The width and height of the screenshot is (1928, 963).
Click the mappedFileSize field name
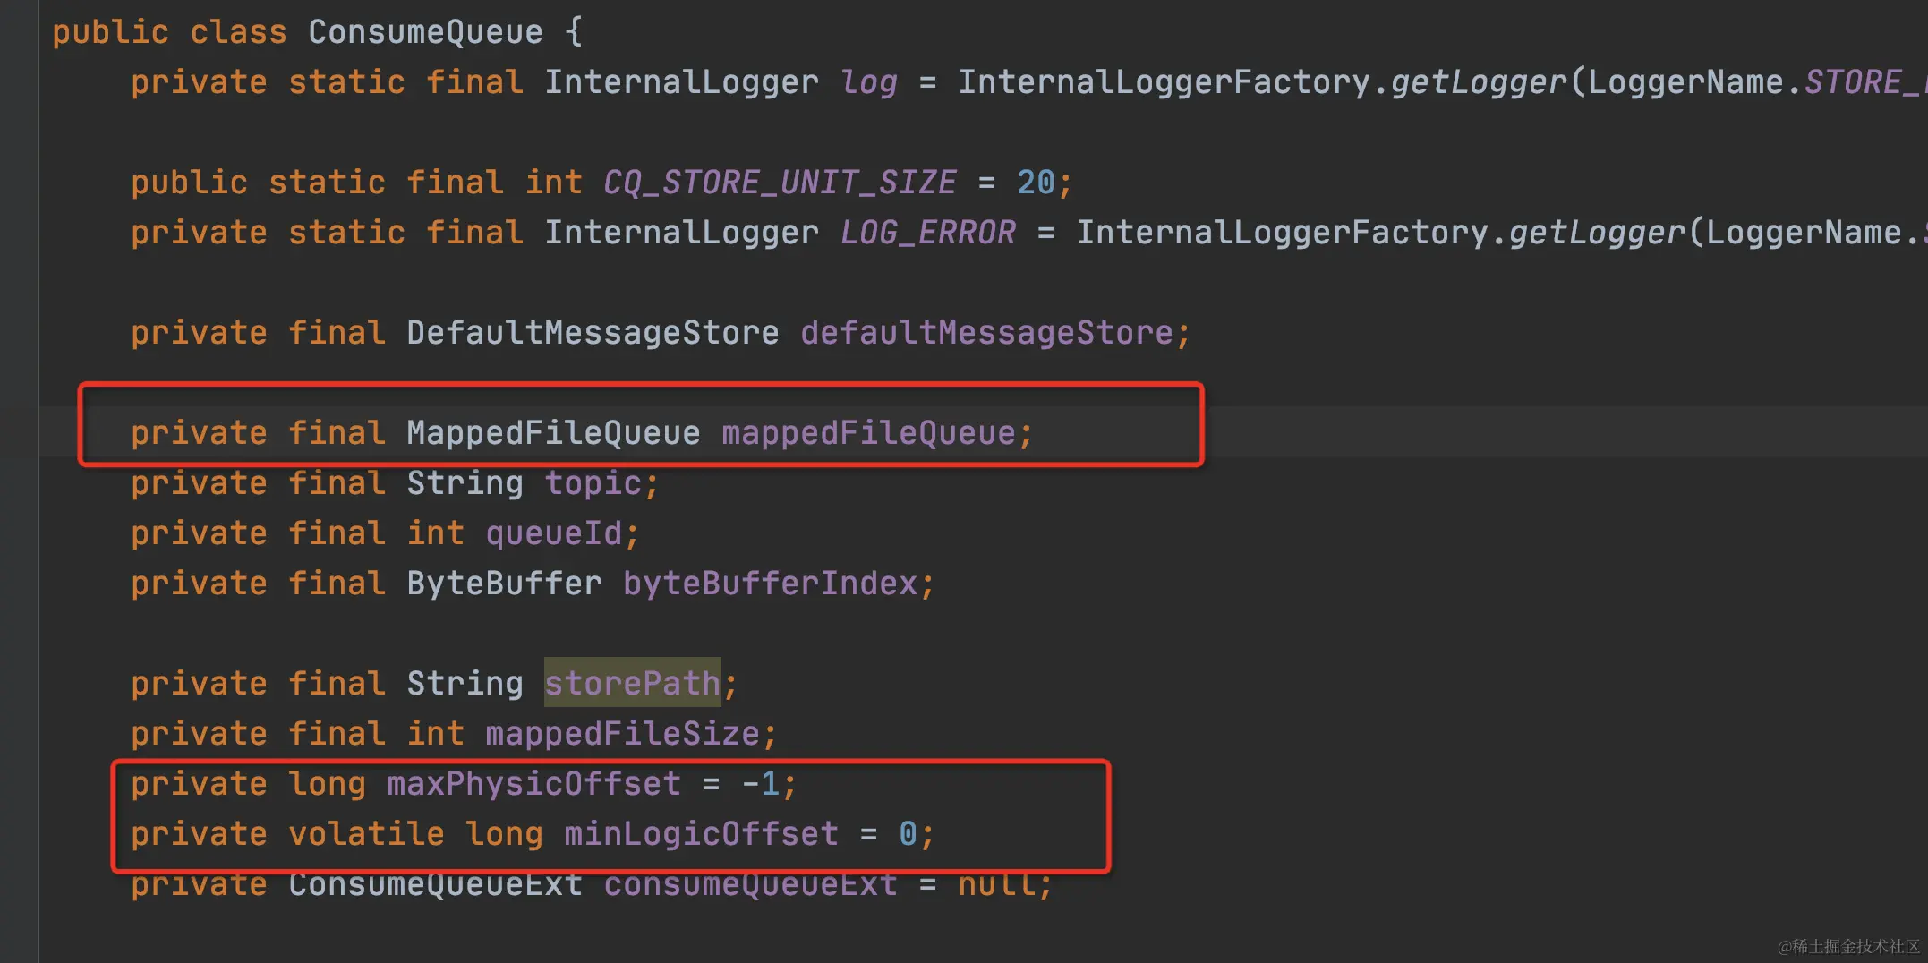pyautogui.click(x=622, y=734)
